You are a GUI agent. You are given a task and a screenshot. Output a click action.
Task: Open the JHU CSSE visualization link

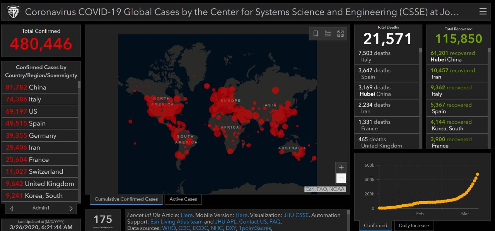point(297,215)
